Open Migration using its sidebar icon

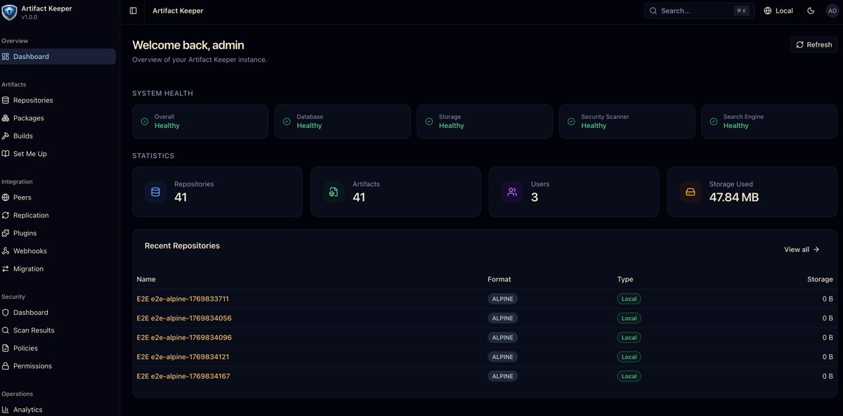coord(9,268)
